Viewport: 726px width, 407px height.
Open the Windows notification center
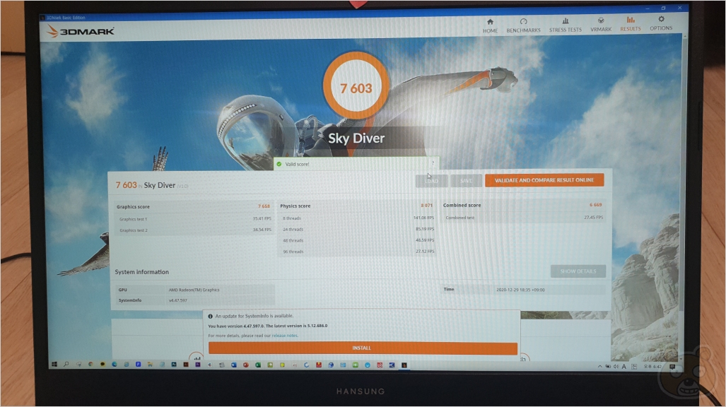click(672, 367)
